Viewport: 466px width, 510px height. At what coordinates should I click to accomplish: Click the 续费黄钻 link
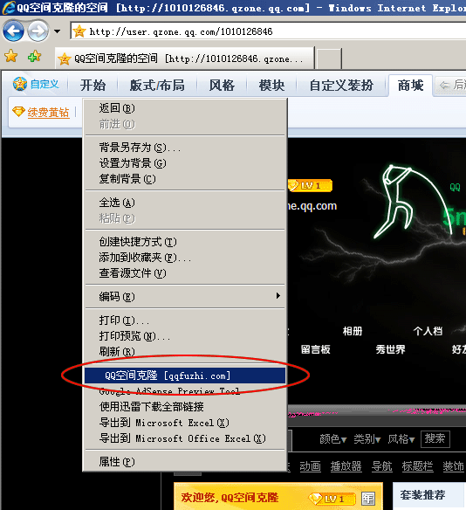pyautogui.click(x=48, y=112)
